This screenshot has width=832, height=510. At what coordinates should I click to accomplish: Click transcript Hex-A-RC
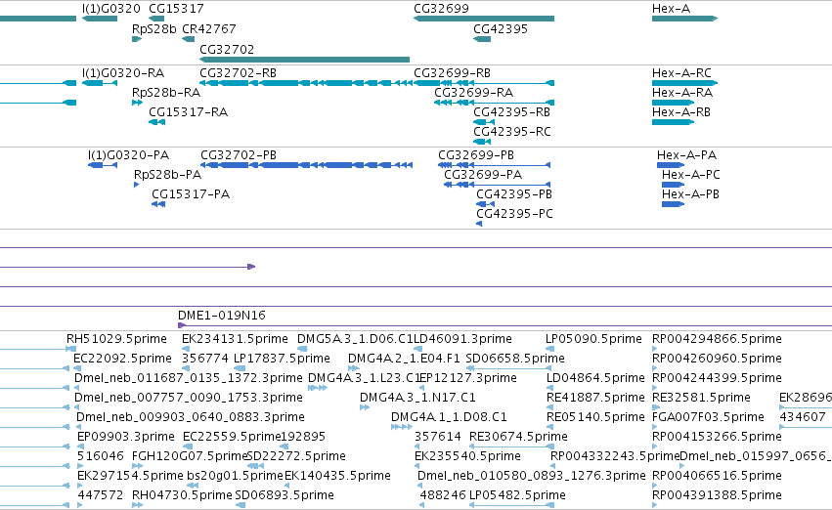coord(681,73)
